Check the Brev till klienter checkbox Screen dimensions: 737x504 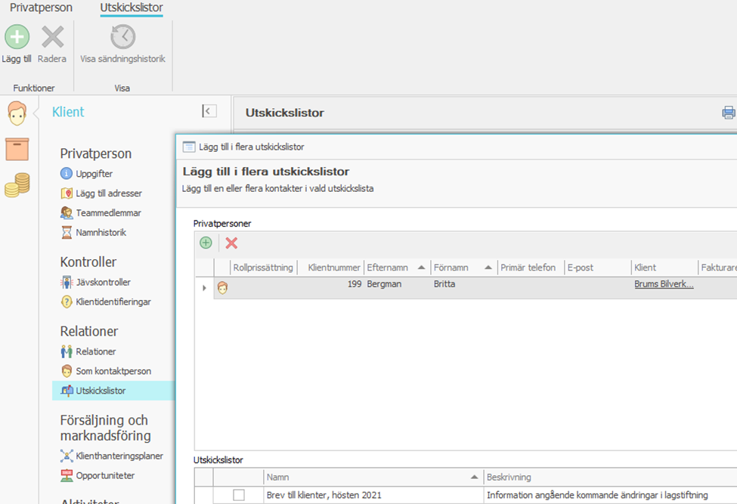tap(239, 495)
